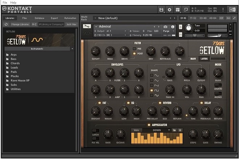Solo the instrument with S button
Viewport: 239px width, 159px height.
[181, 26]
